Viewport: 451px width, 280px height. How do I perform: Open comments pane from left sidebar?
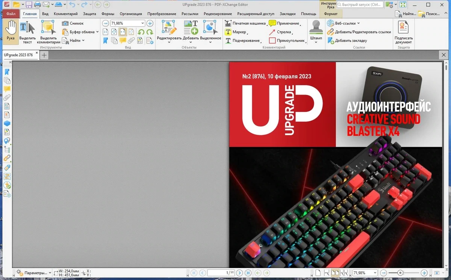(x=7, y=89)
